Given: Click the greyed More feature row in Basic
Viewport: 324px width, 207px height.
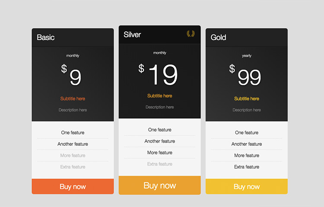Looking at the screenshot, I should tap(73, 155).
